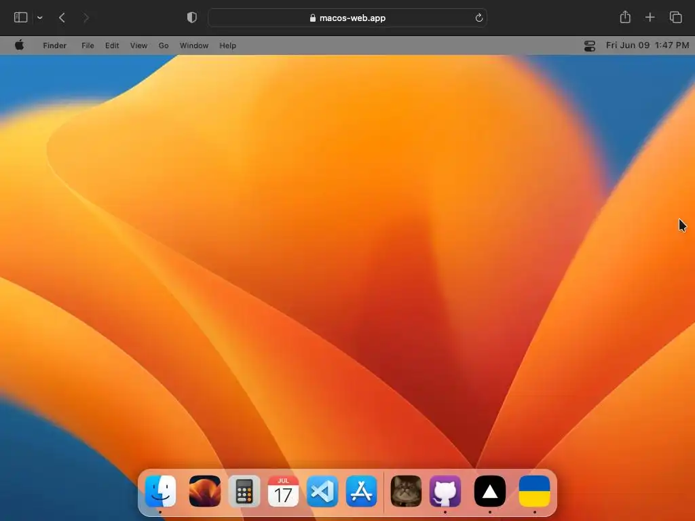Open the Edit menu
Screen dimensions: 695x521
pos(112,45)
